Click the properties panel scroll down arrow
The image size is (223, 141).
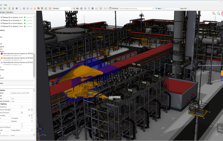[34, 135]
